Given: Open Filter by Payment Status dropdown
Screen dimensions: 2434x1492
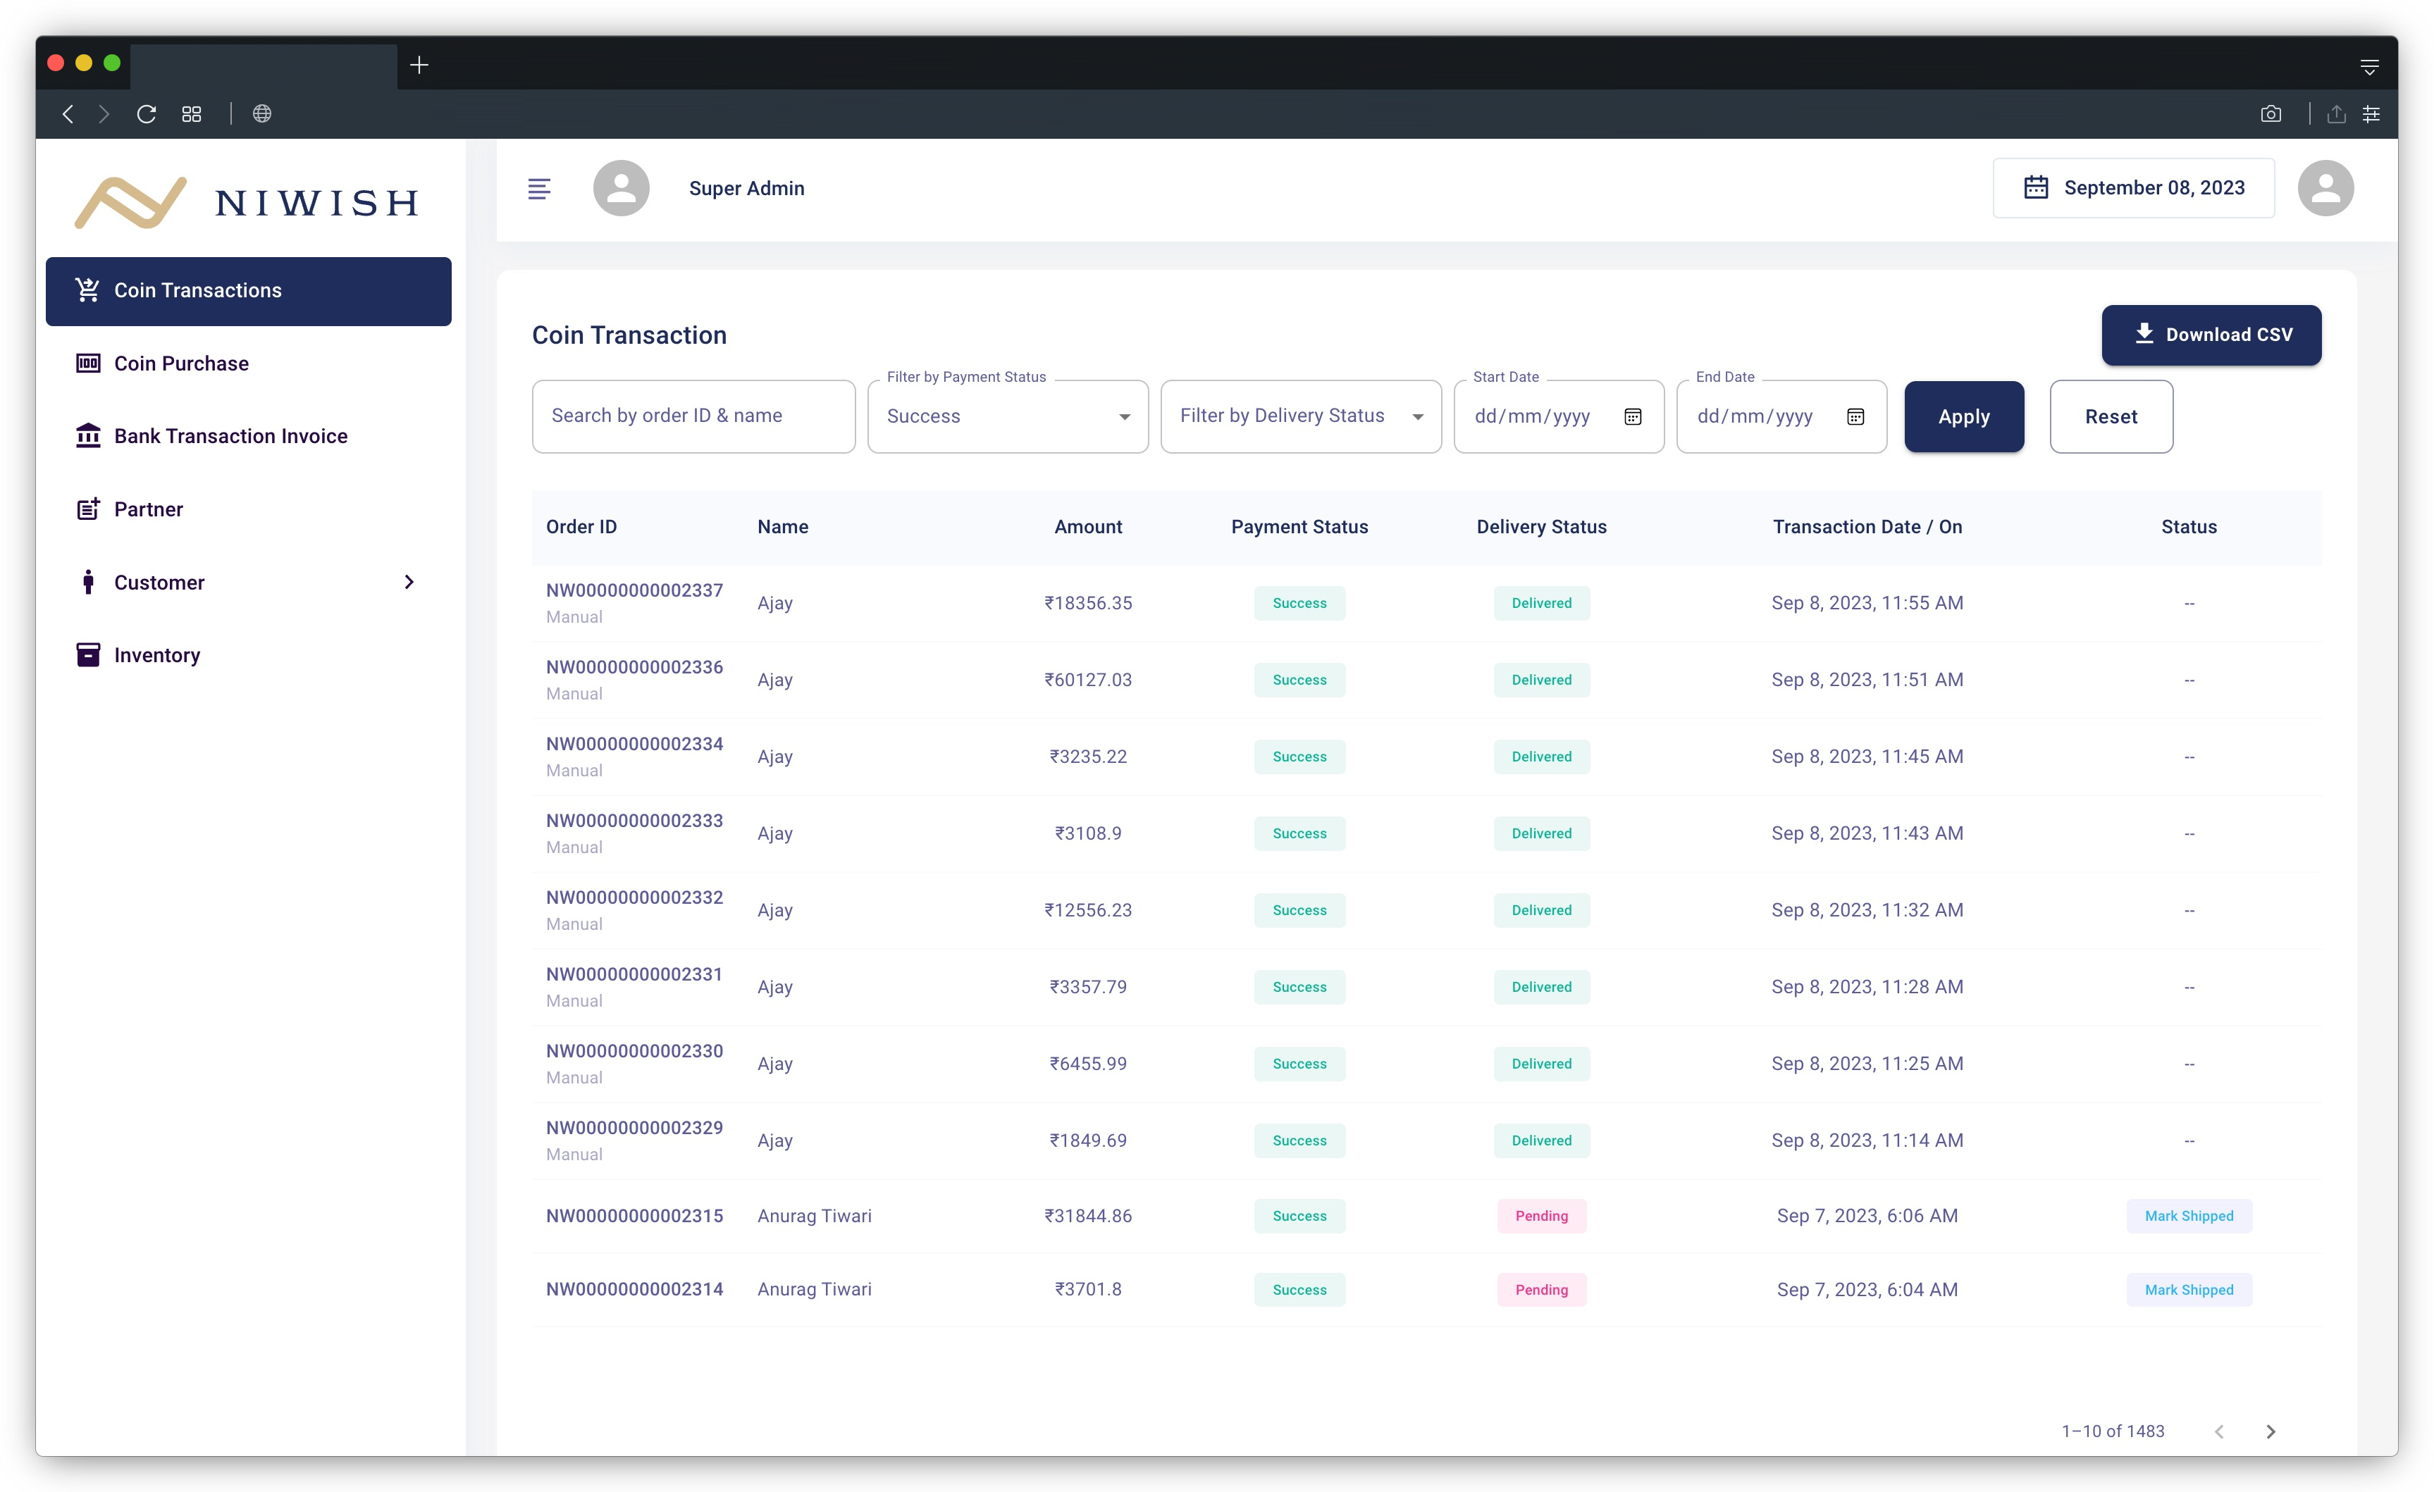Looking at the screenshot, I should [x=1008, y=417].
